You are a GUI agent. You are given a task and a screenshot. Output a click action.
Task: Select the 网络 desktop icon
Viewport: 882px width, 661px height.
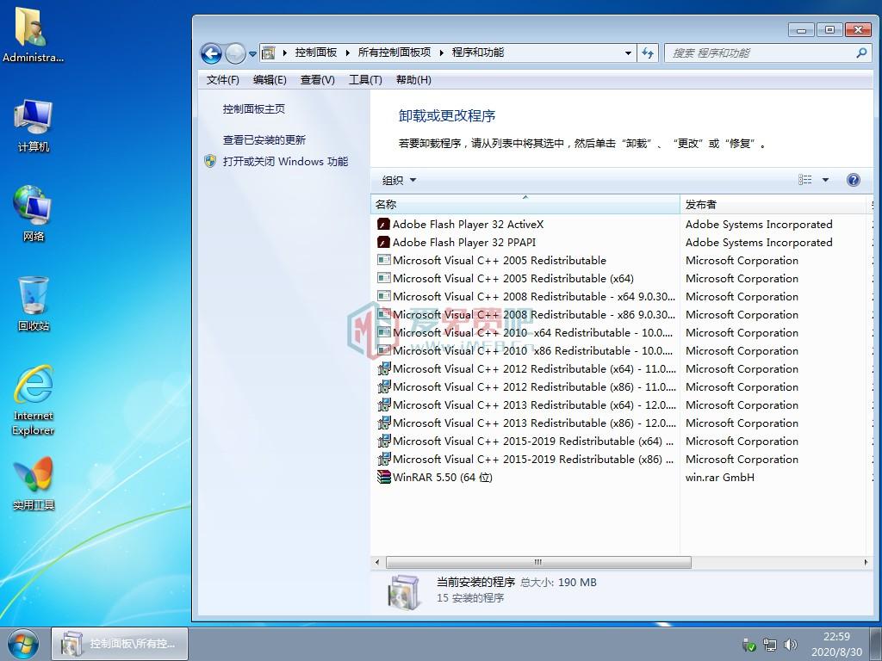pyautogui.click(x=34, y=213)
